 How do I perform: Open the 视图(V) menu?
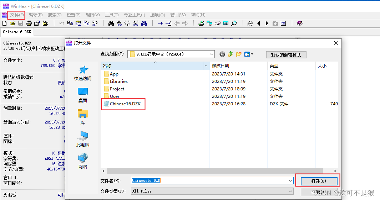(x=92, y=15)
